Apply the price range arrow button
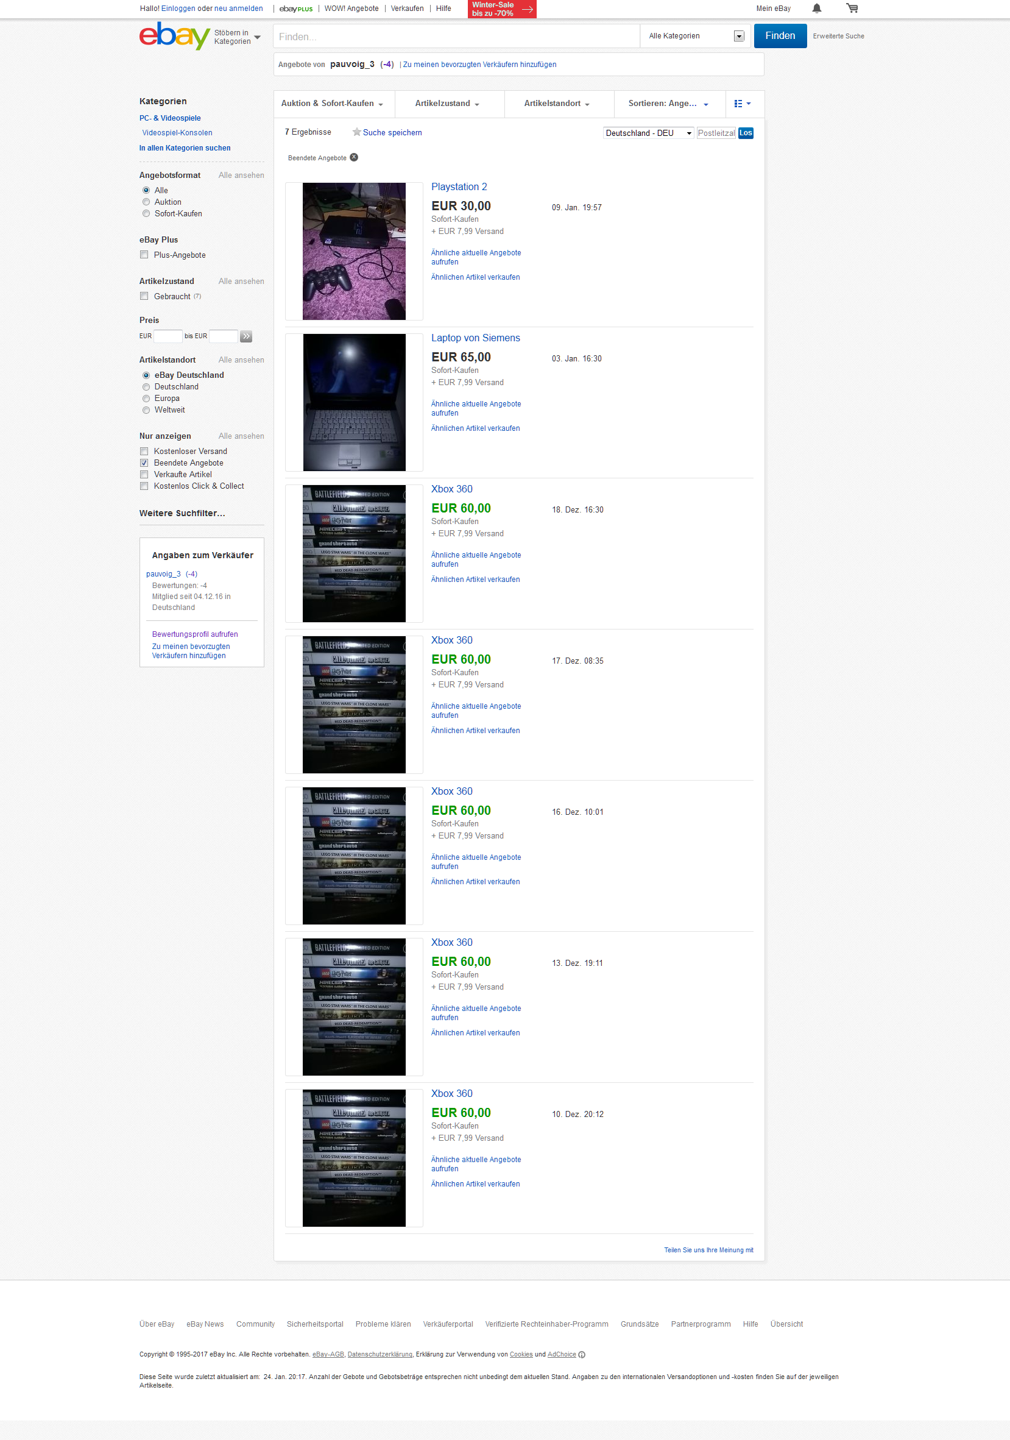The height and width of the screenshot is (1440, 1010). click(246, 336)
